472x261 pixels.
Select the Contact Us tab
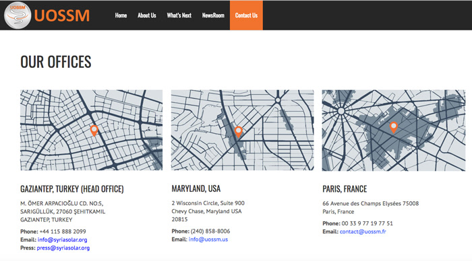click(246, 15)
